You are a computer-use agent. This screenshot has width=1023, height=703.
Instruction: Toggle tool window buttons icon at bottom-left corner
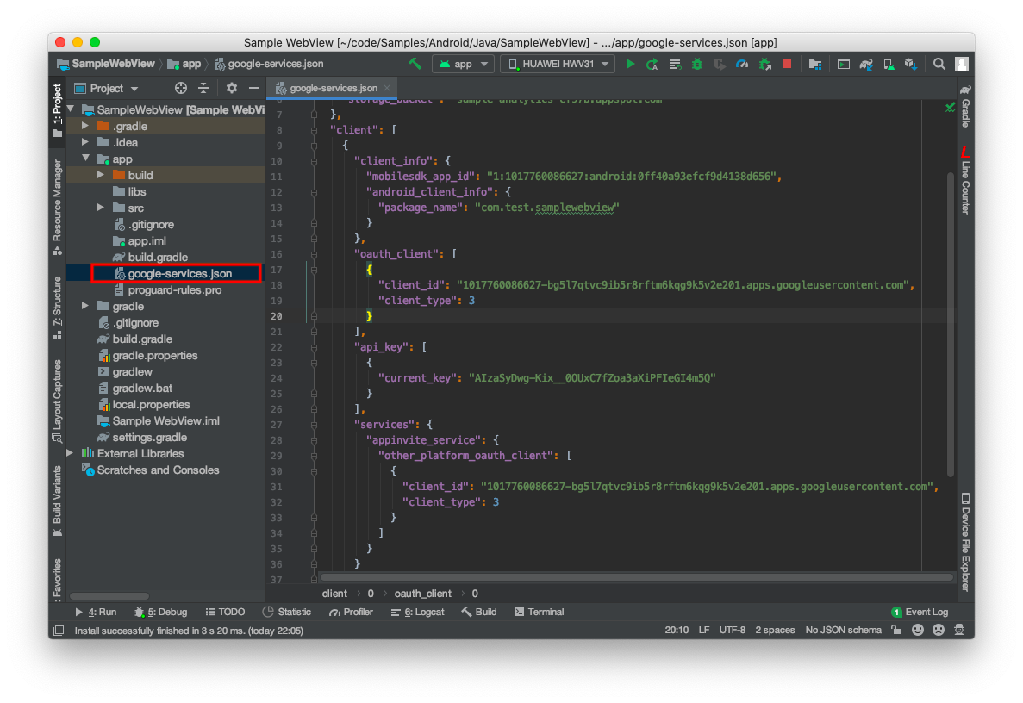tap(59, 631)
